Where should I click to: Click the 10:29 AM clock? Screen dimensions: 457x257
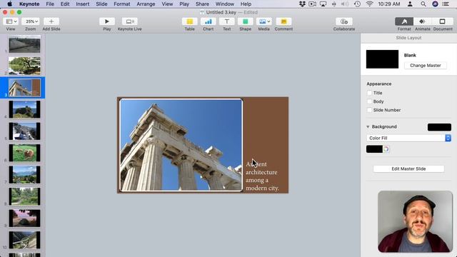tap(388, 4)
